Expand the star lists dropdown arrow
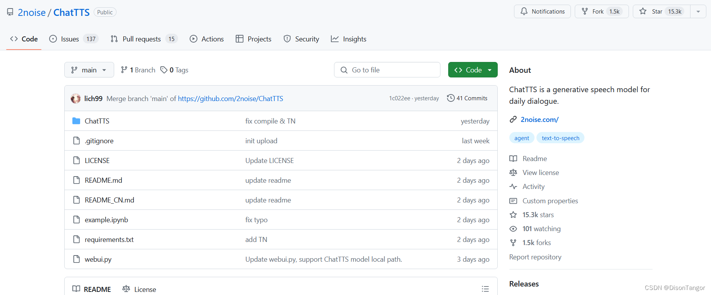This screenshot has height=295, width=711. click(x=698, y=12)
